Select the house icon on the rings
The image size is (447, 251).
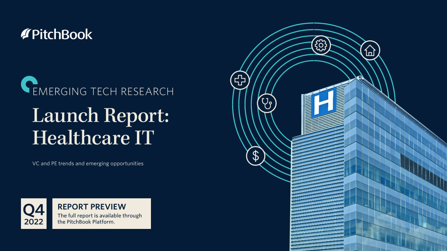[370, 50]
